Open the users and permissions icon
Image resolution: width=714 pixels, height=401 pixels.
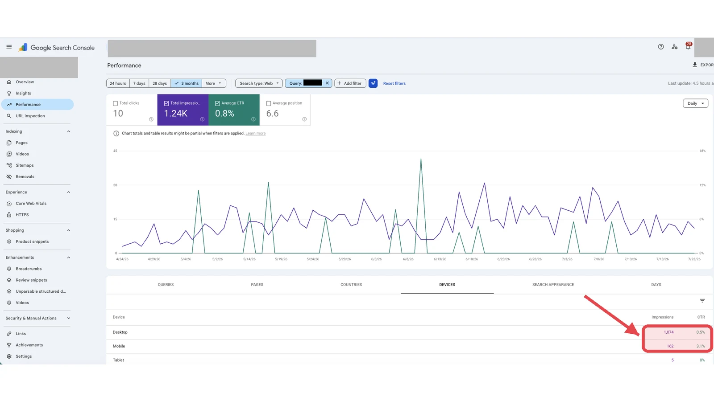pos(675,47)
